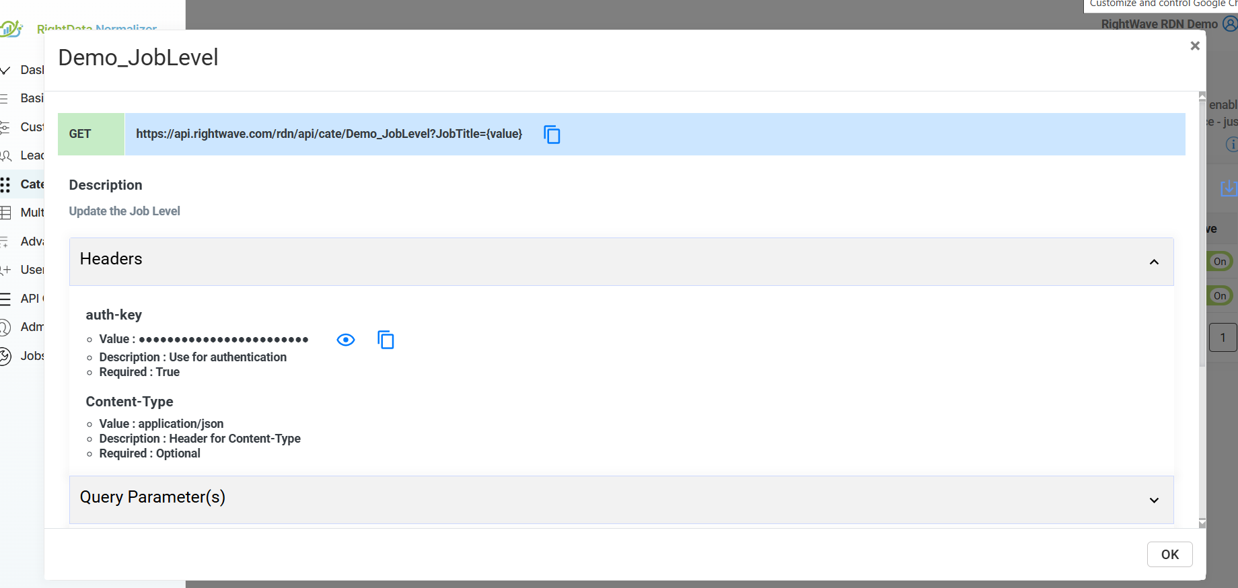This screenshot has height=588, width=1238.
Task: Select page 1 in background pagination
Action: [x=1223, y=338]
